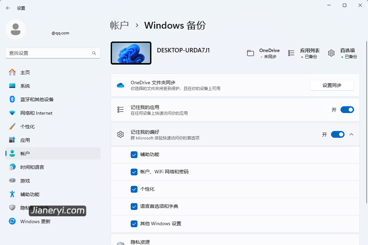Click the 帐户 person icon in sidebar
Screen dimensions: 368x245
click(12, 154)
